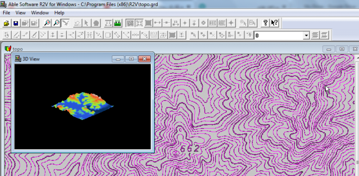Toggle the raster image display button
This screenshot has height=176, width=359.
click(130, 23)
